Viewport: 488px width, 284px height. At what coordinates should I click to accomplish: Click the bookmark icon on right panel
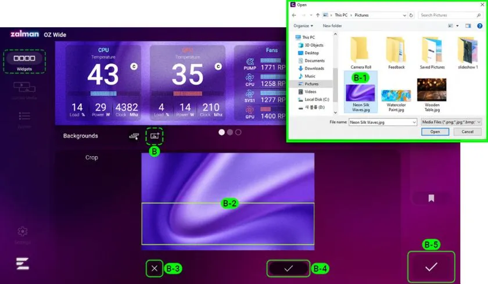tap(431, 198)
